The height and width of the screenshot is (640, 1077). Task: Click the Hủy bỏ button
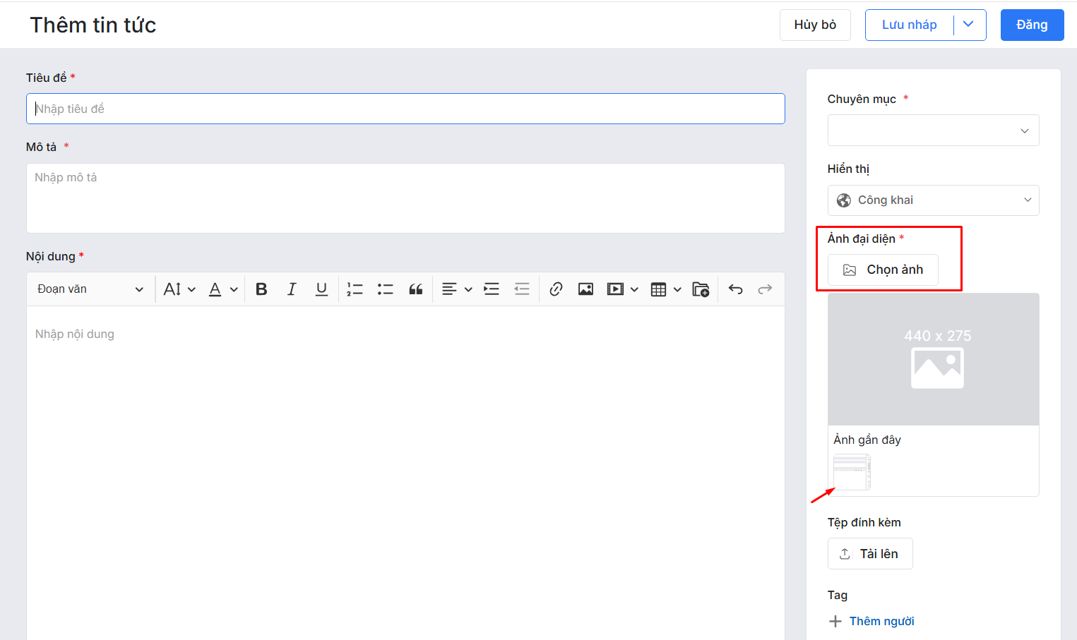pyautogui.click(x=815, y=25)
